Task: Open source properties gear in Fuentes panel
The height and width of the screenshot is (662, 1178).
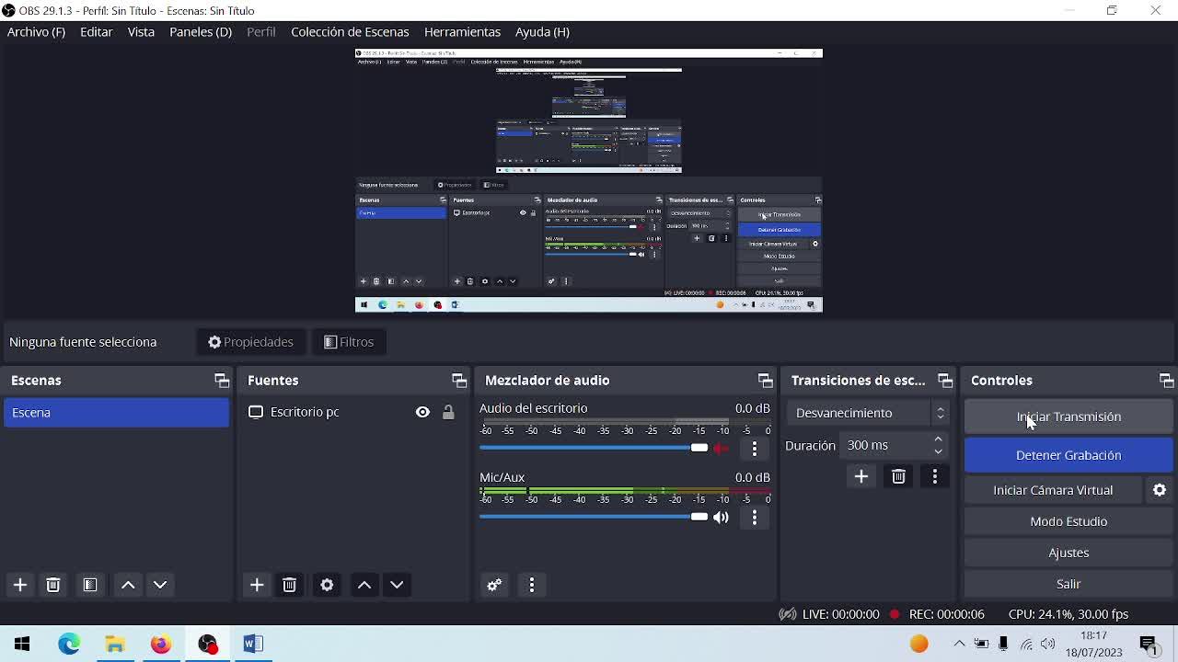Action: [327, 585]
